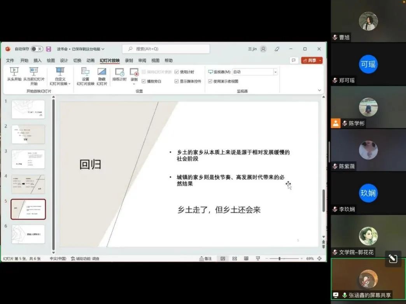Screen dimensions: 406x304
Task: Click the Share (共享) button
Action: tap(312, 61)
